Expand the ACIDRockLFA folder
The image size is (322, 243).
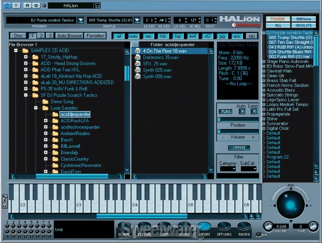pos(46,121)
